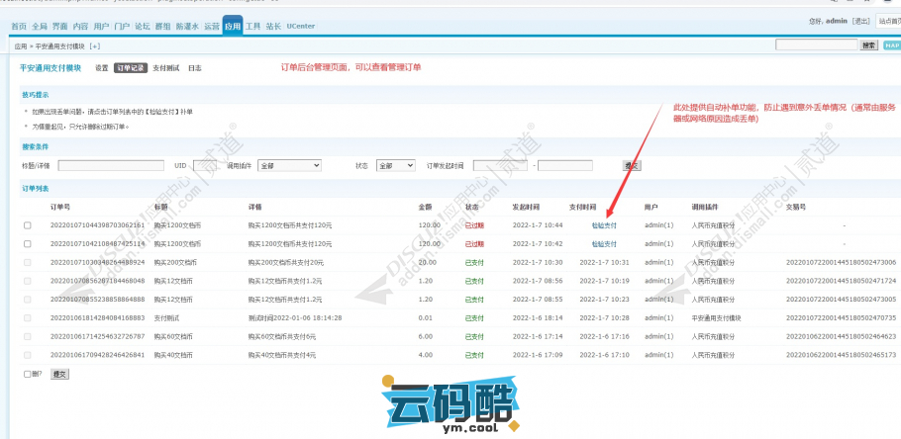Viewport: 901px width, 439px height.
Task: Open the 应用 top menu
Action: pyautogui.click(x=232, y=26)
